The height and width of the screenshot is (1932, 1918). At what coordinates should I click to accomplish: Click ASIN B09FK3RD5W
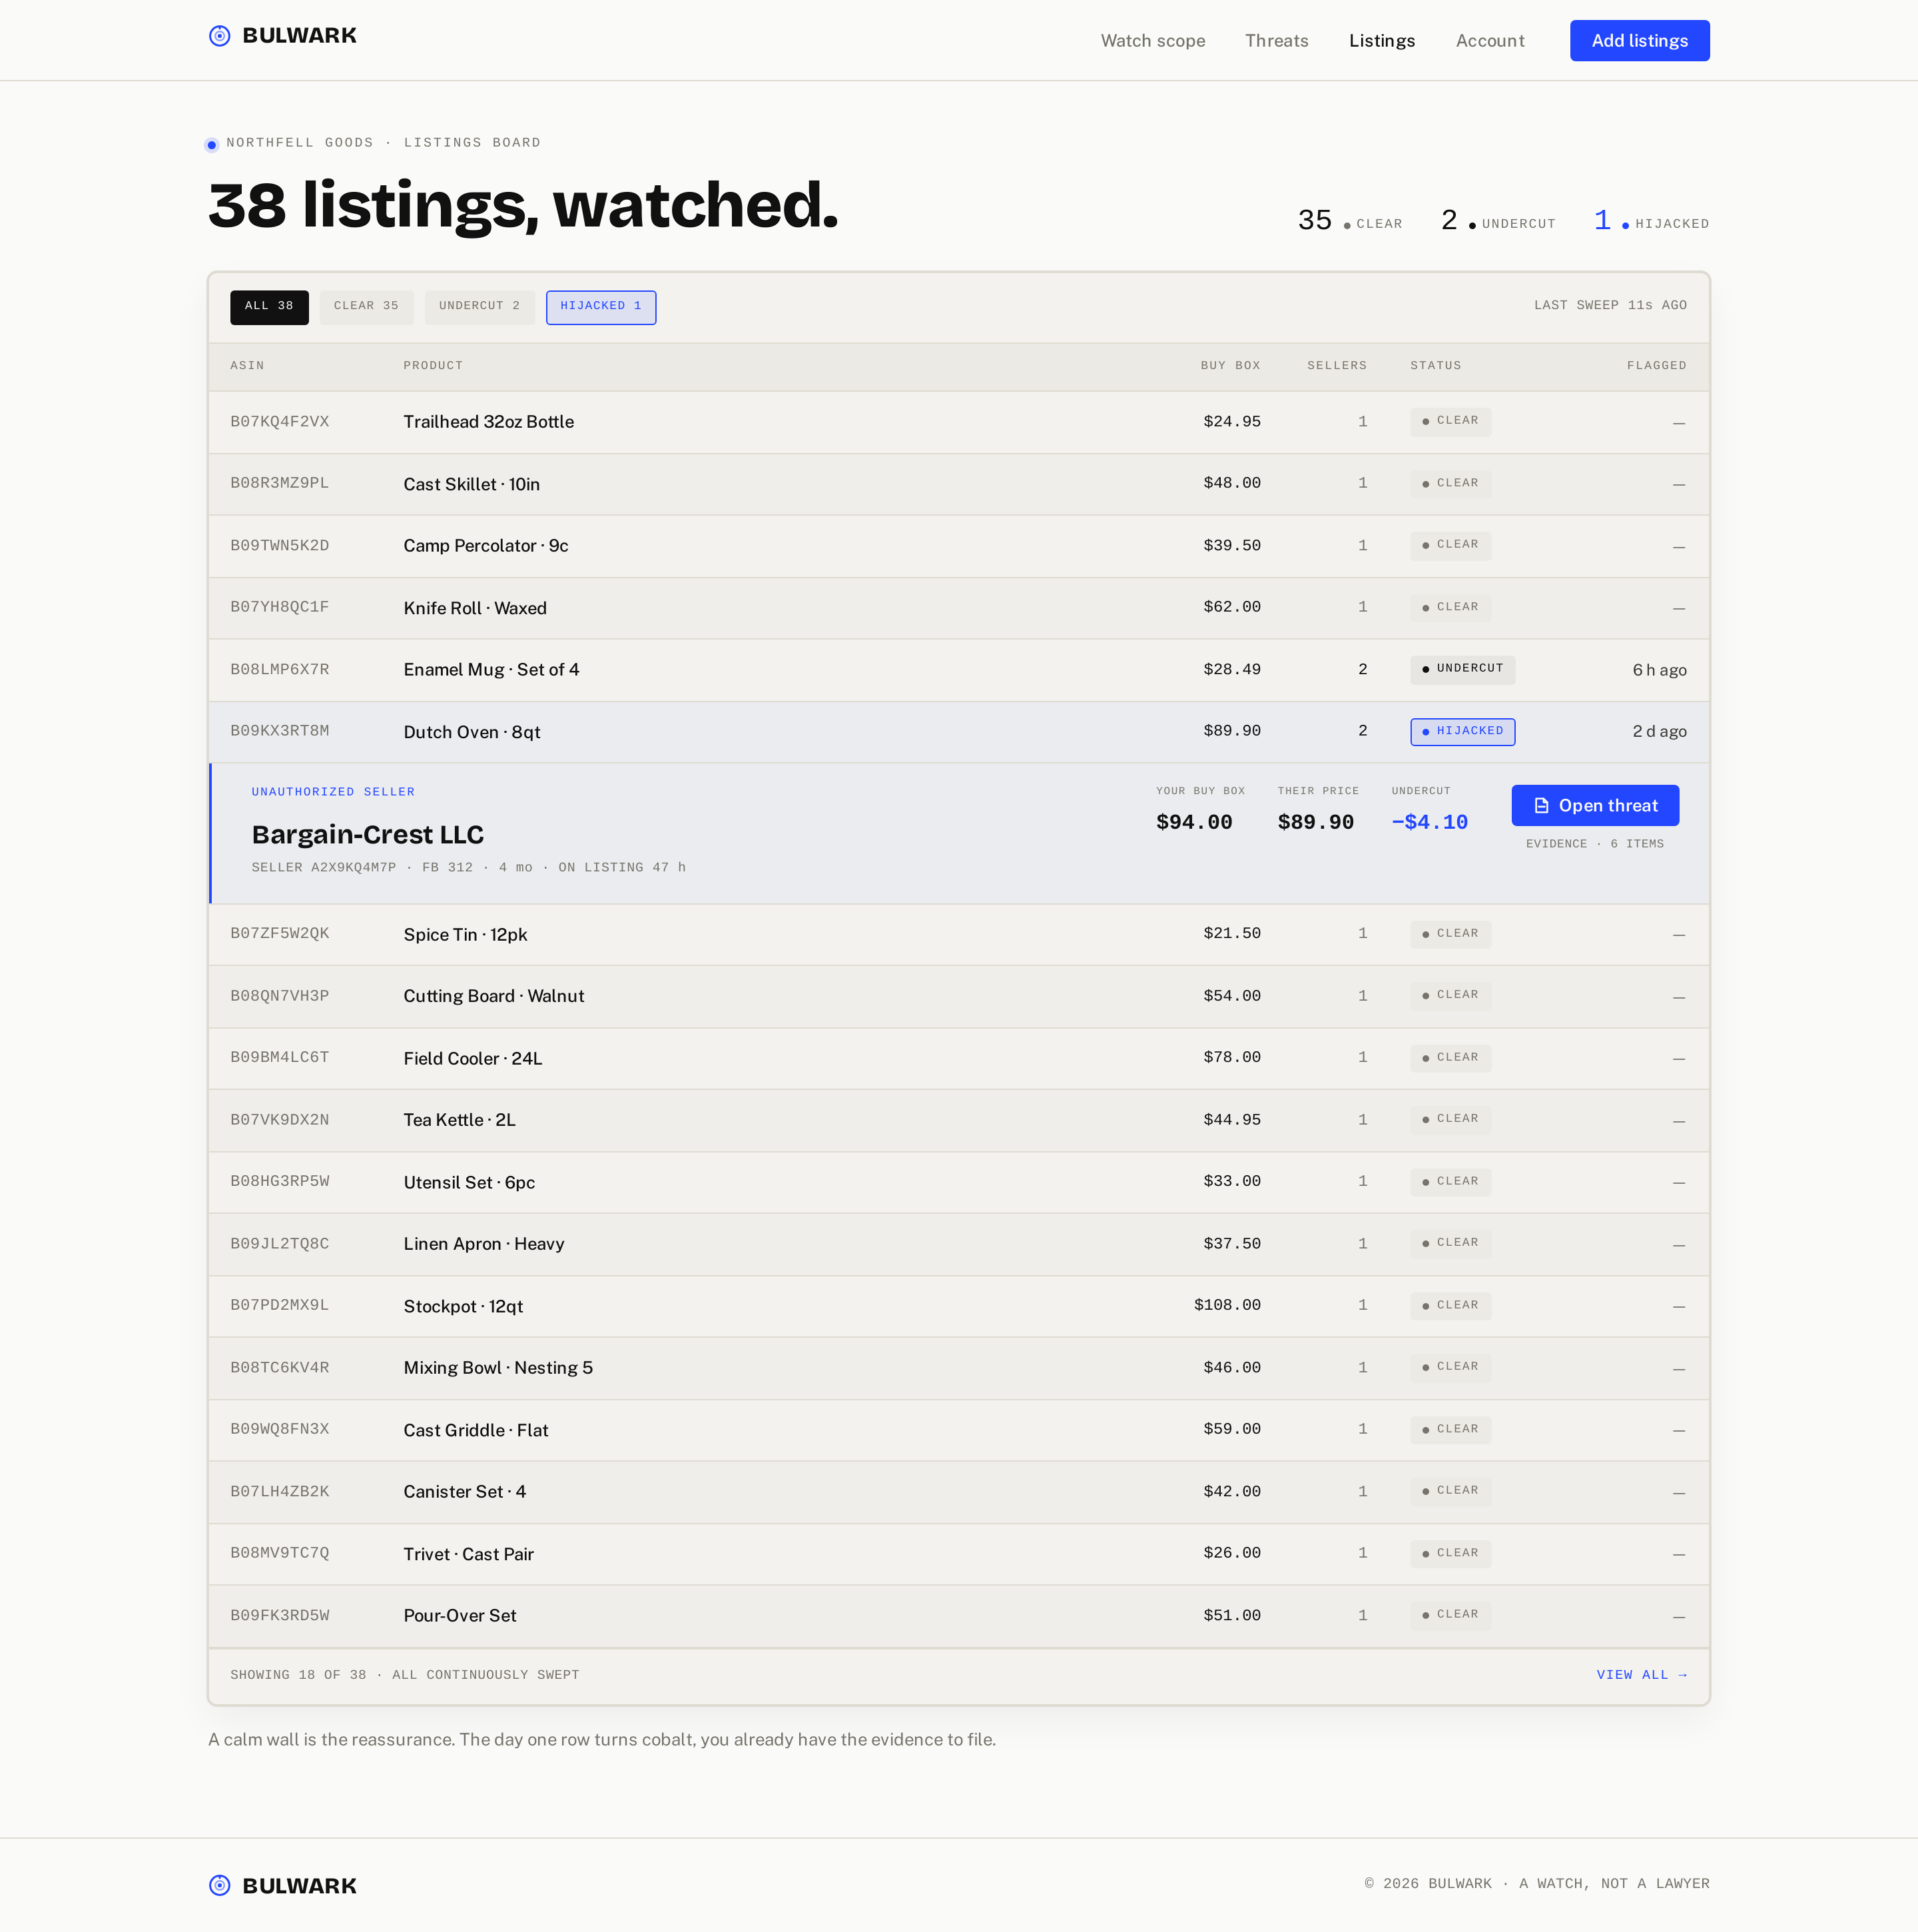[x=279, y=1616]
